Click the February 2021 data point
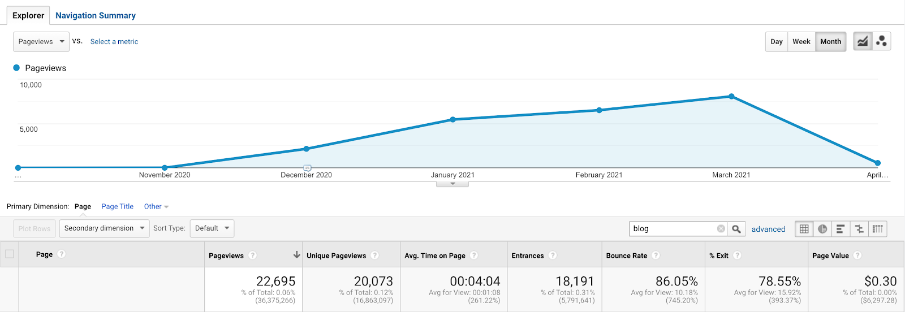Screen dimensions: 905x312 point(599,110)
